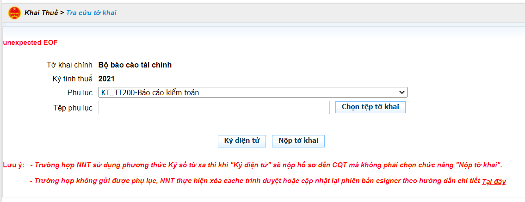
Task: Click the Tệp phụ lục field label
Action: point(73,108)
